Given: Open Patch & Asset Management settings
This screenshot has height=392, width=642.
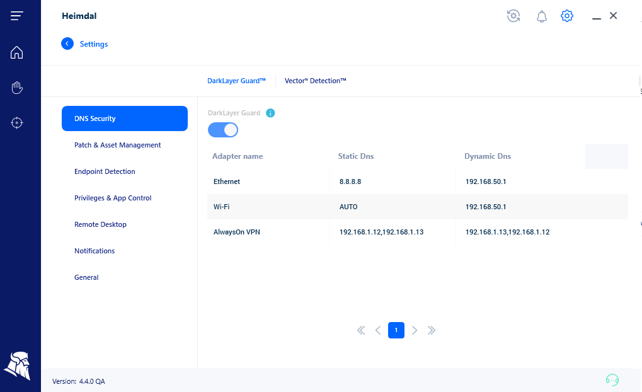Looking at the screenshot, I should click(x=118, y=145).
